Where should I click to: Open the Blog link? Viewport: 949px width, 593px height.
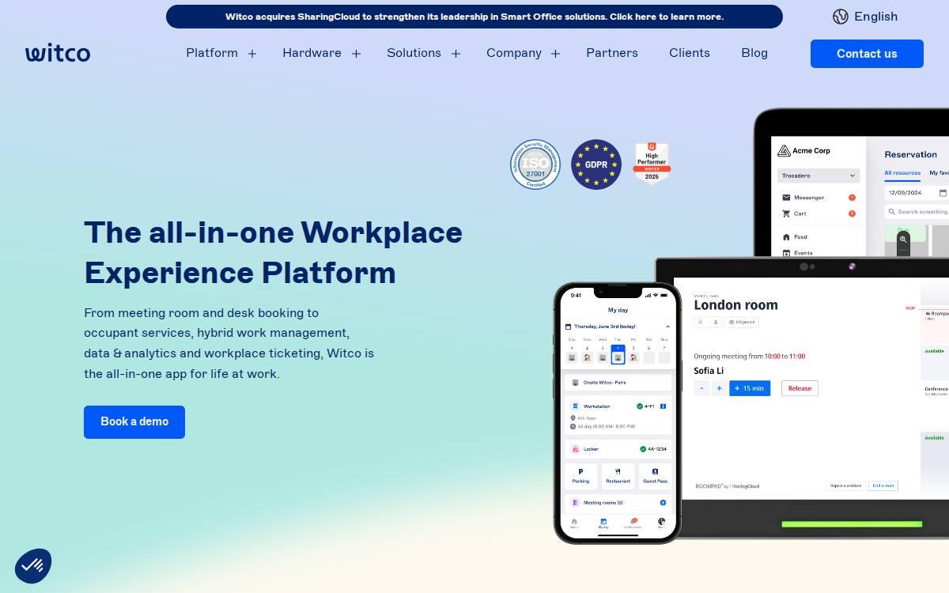pyautogui.click(x=754, y=53)
